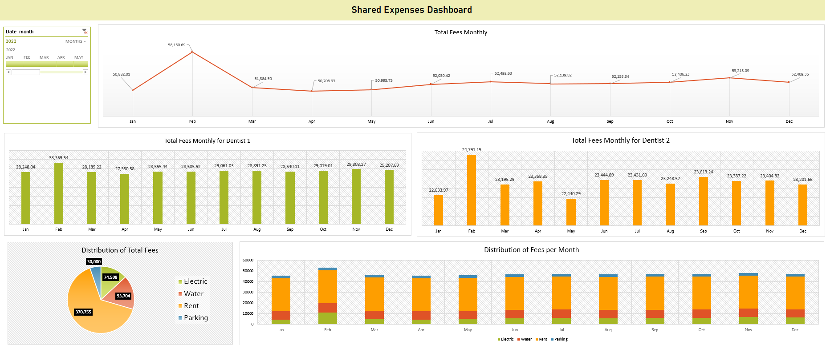Click the Parking legend entry beside the pie

tap(193, 318)
